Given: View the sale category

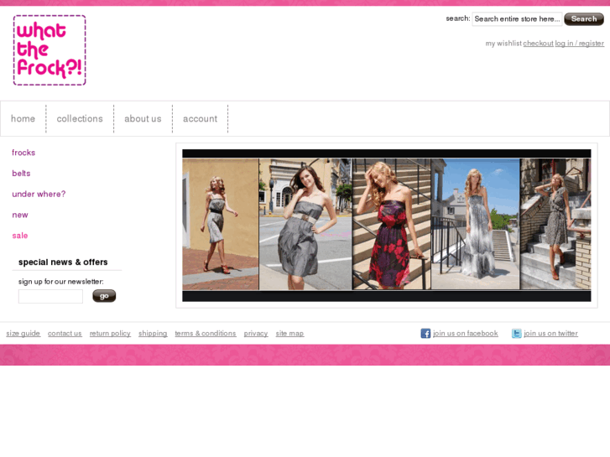Looking at the screenshot, I should [x=19, y=236].
